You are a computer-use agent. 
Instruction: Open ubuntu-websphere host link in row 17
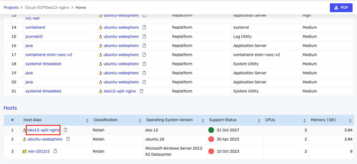click(121, 55)
